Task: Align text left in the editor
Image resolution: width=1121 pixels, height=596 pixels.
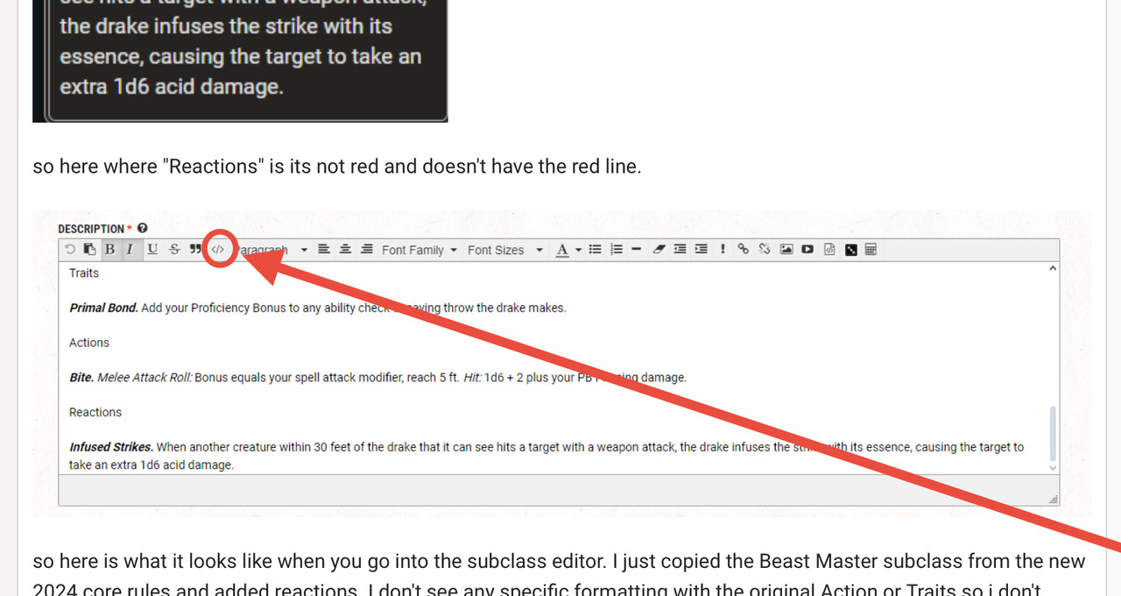Action: click(x=324, y=250)
